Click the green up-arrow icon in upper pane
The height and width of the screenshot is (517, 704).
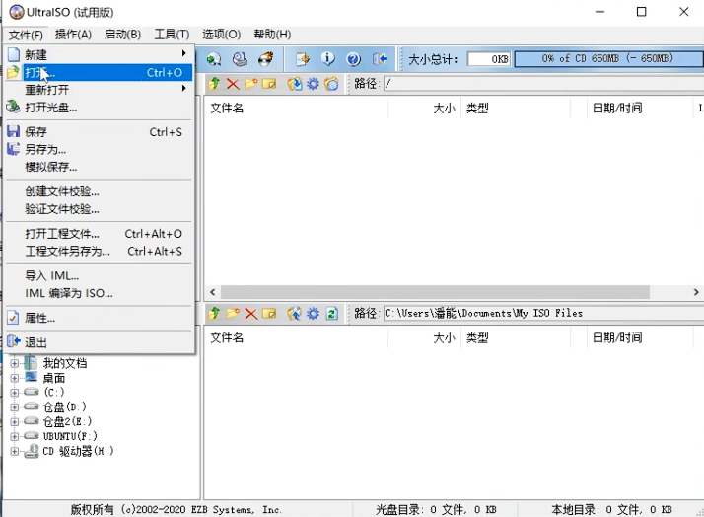[x=214, y=84]
